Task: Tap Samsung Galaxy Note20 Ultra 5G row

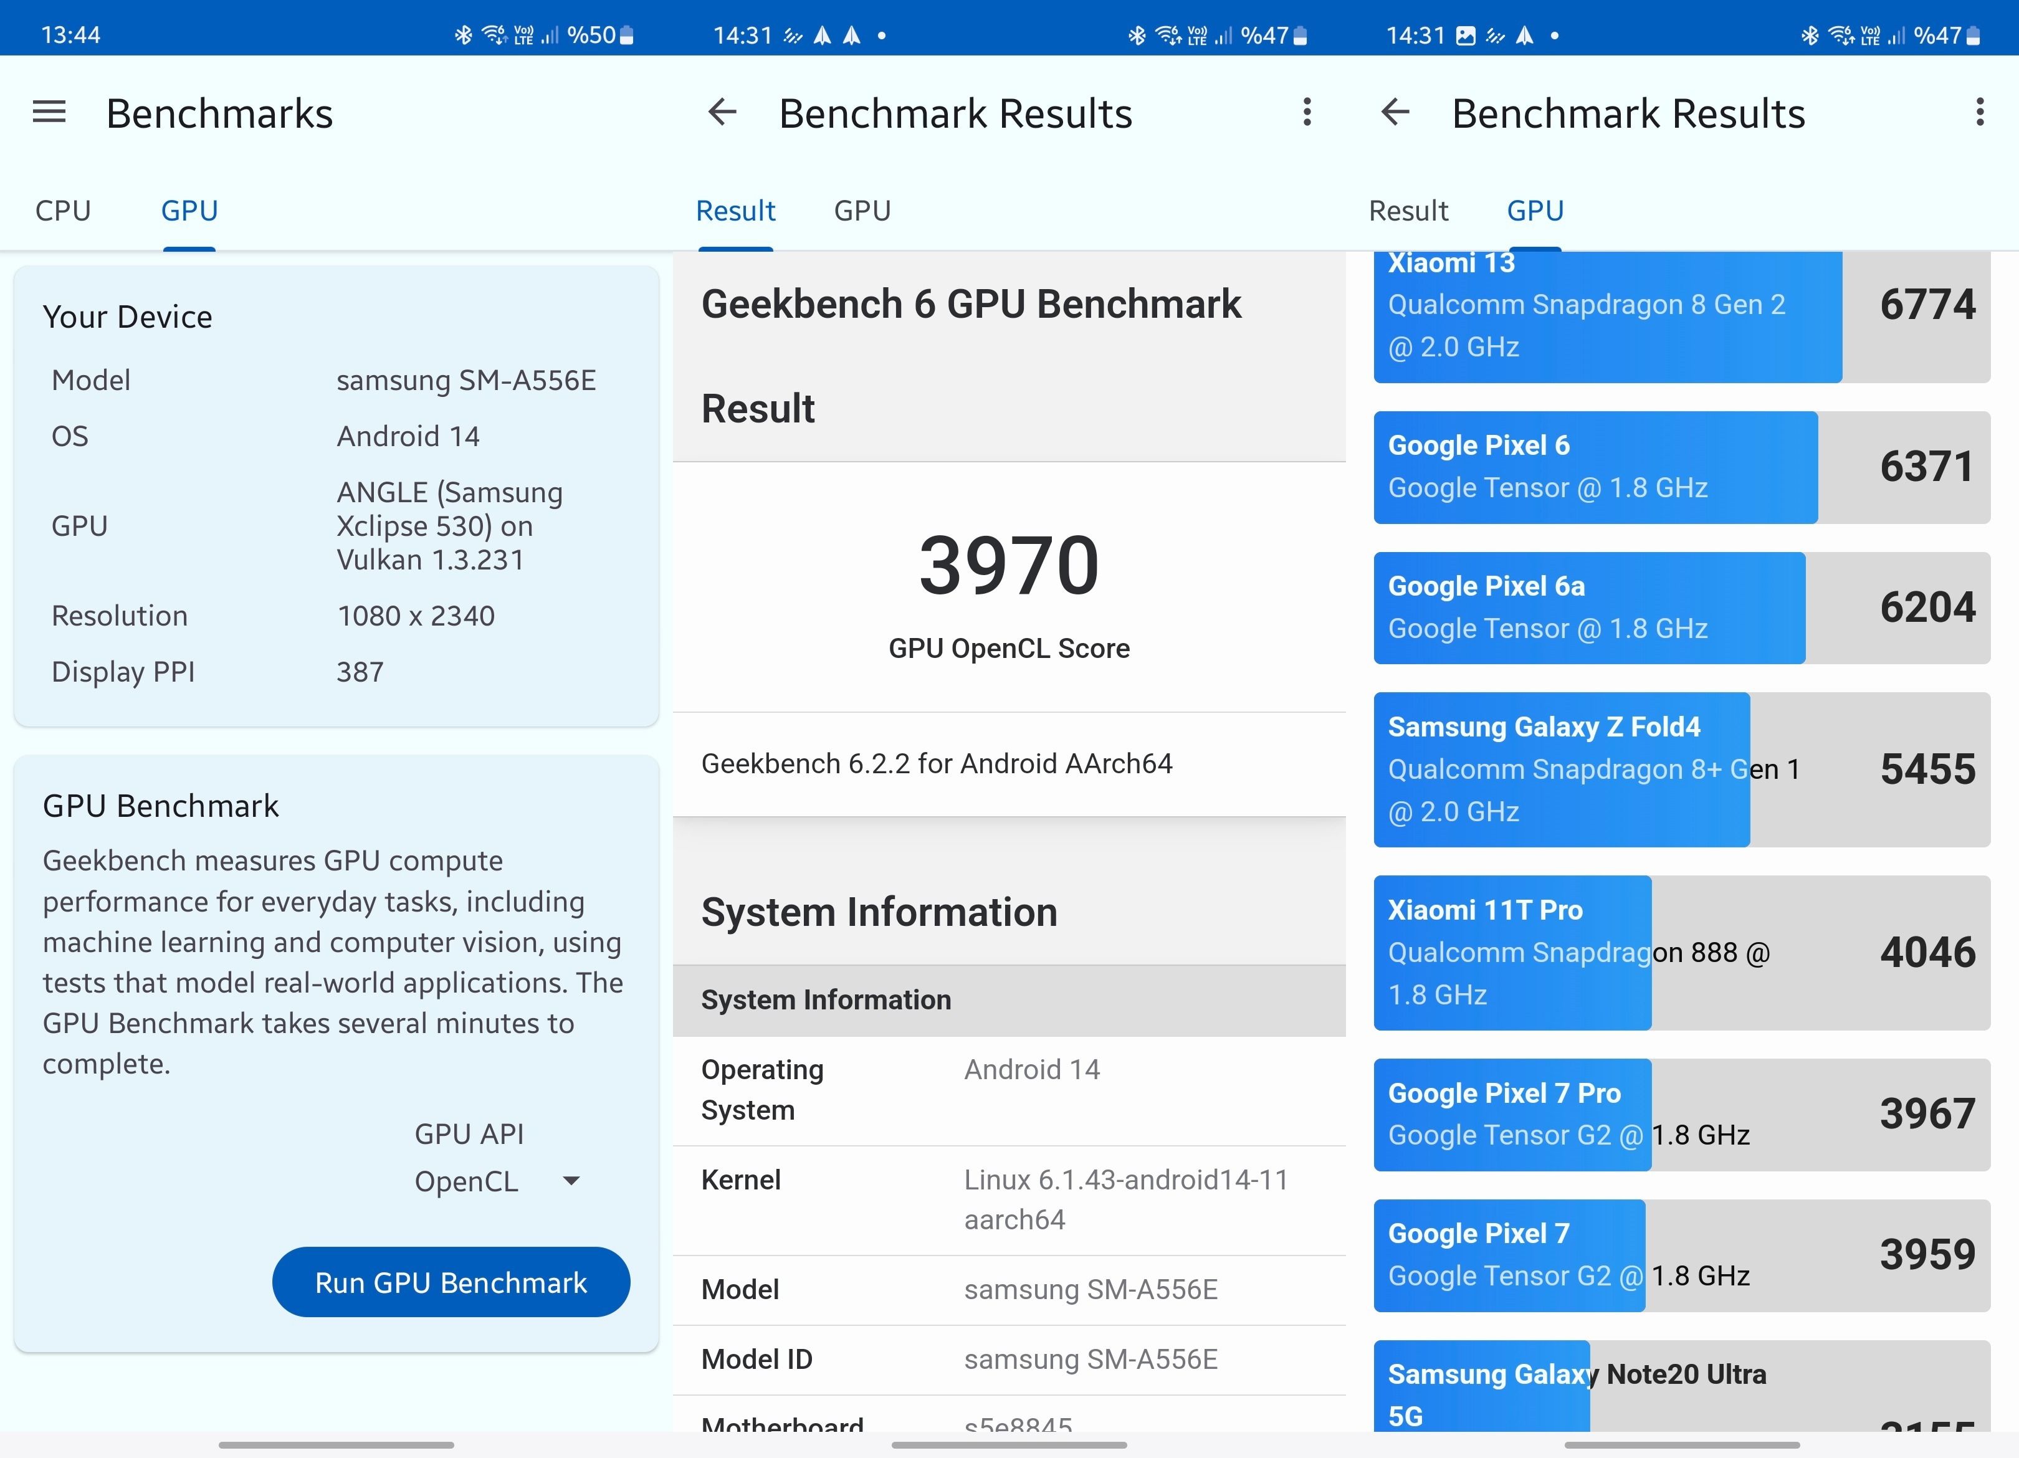Action: coord(1682,1386)
